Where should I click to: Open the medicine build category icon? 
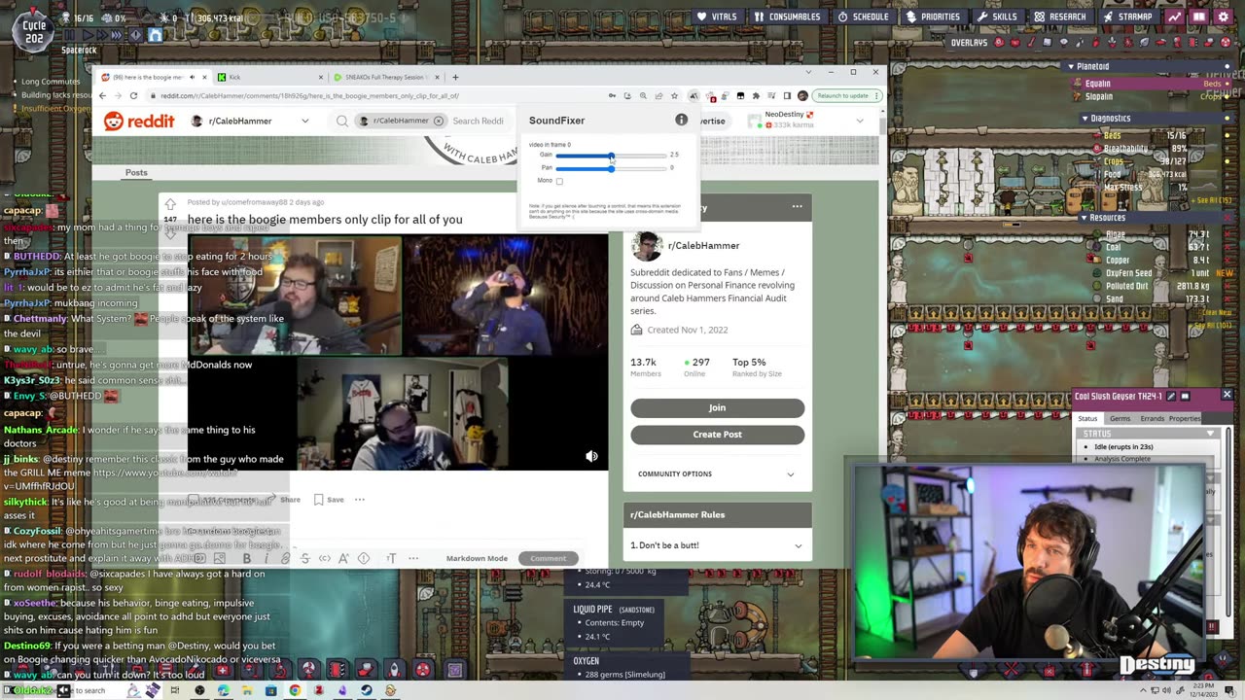click(223, 670)
